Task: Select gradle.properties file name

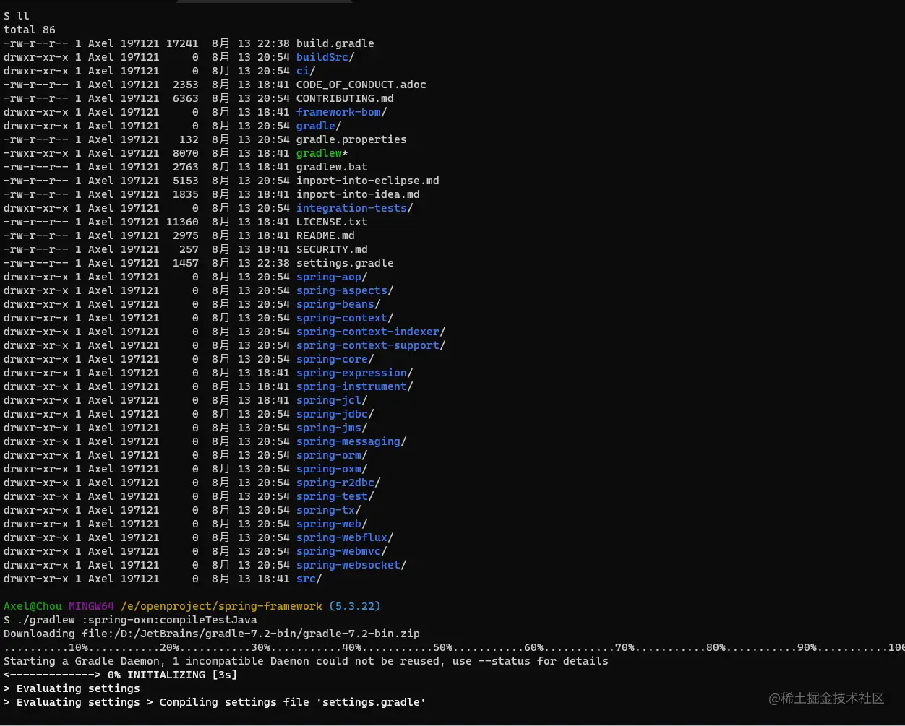Action: [x=351, y=139]
